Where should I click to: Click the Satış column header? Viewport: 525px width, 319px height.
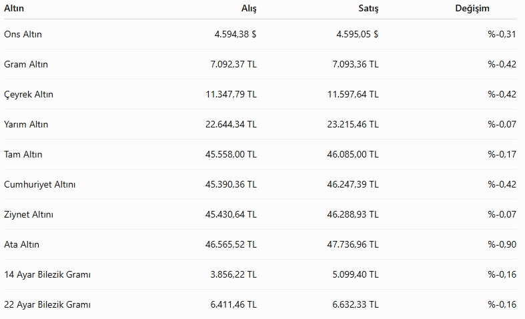coord(368,9)
